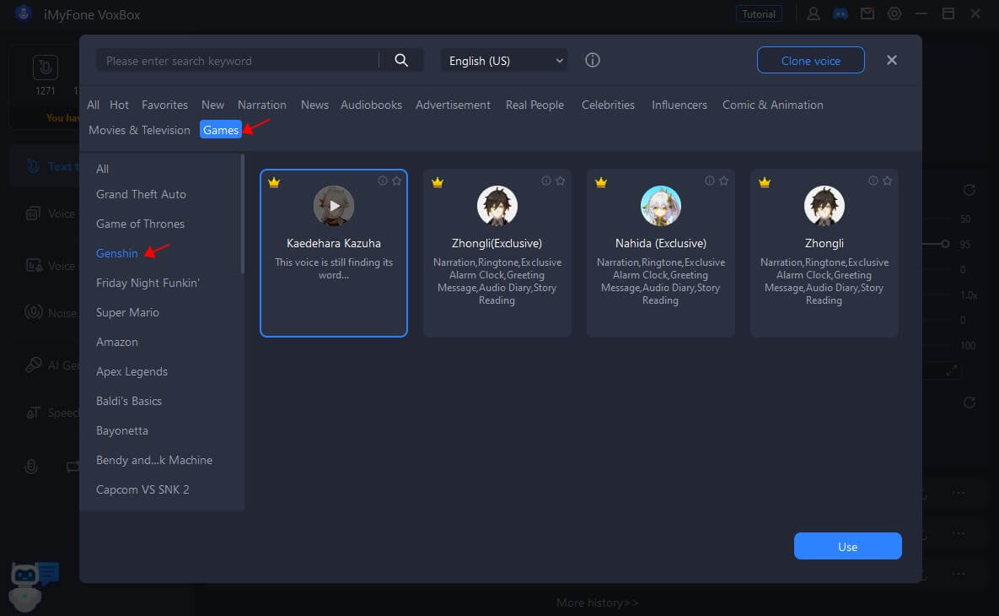This screenshot has height=616, width=999.
Task: Select the Games category tab
Action: pos(220,129)
